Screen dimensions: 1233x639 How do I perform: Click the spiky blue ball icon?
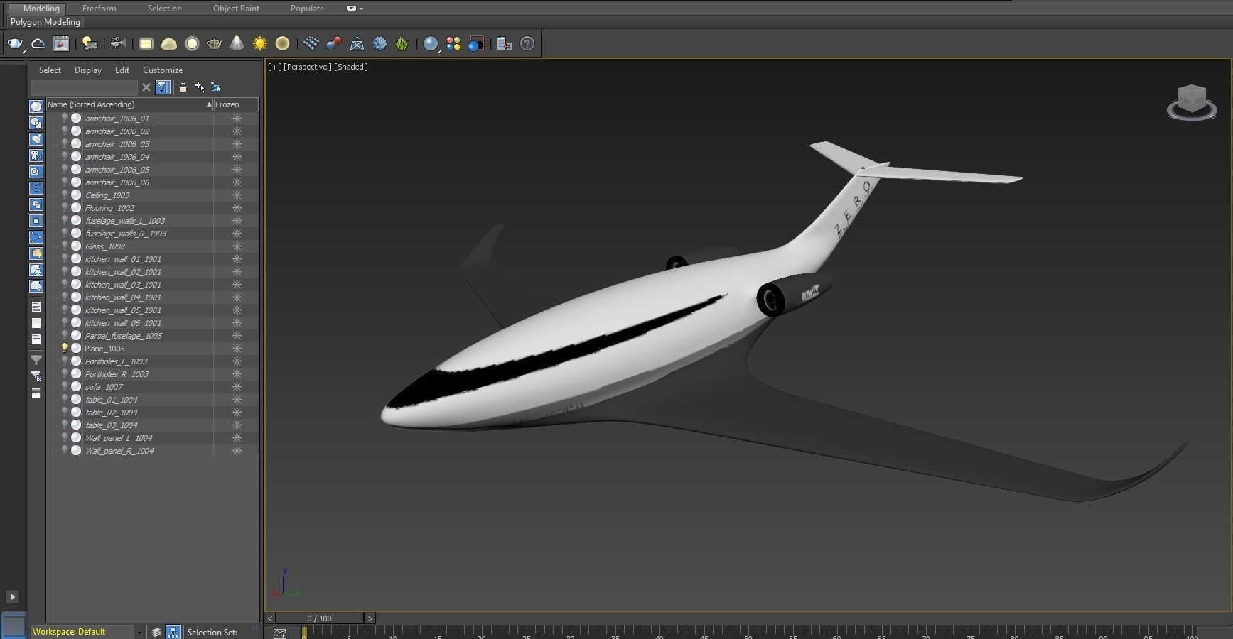[x=379, y=44]
